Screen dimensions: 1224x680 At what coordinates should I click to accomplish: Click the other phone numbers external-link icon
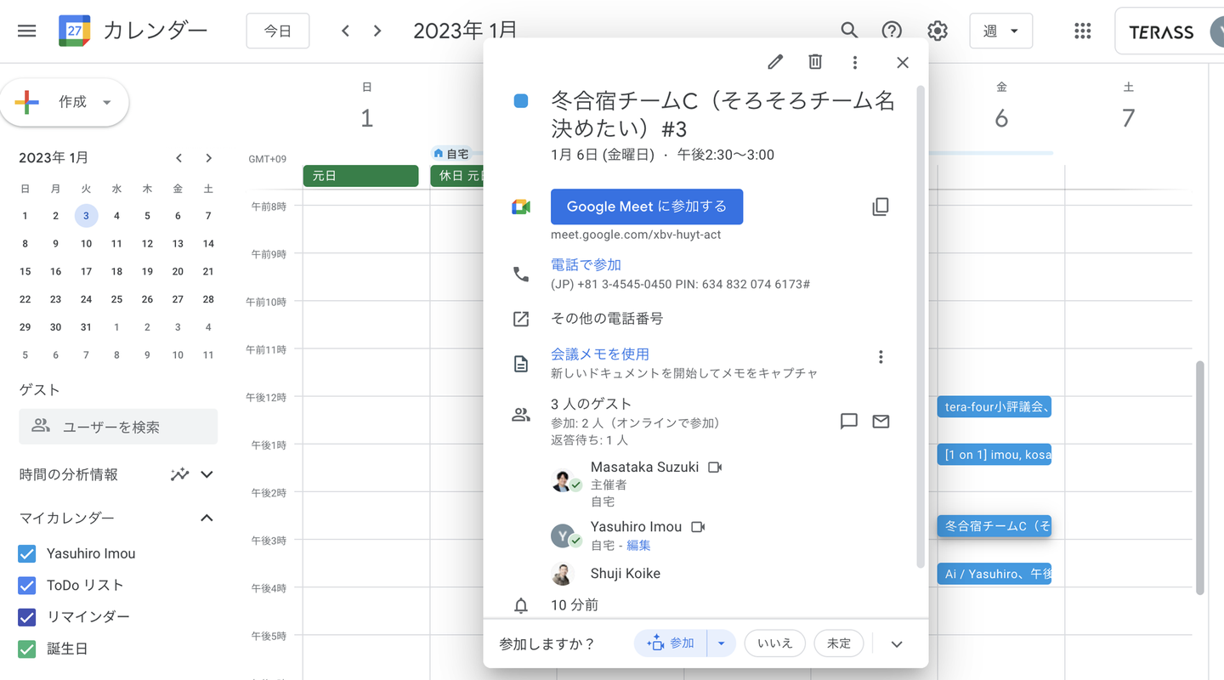tap(521, 319)
